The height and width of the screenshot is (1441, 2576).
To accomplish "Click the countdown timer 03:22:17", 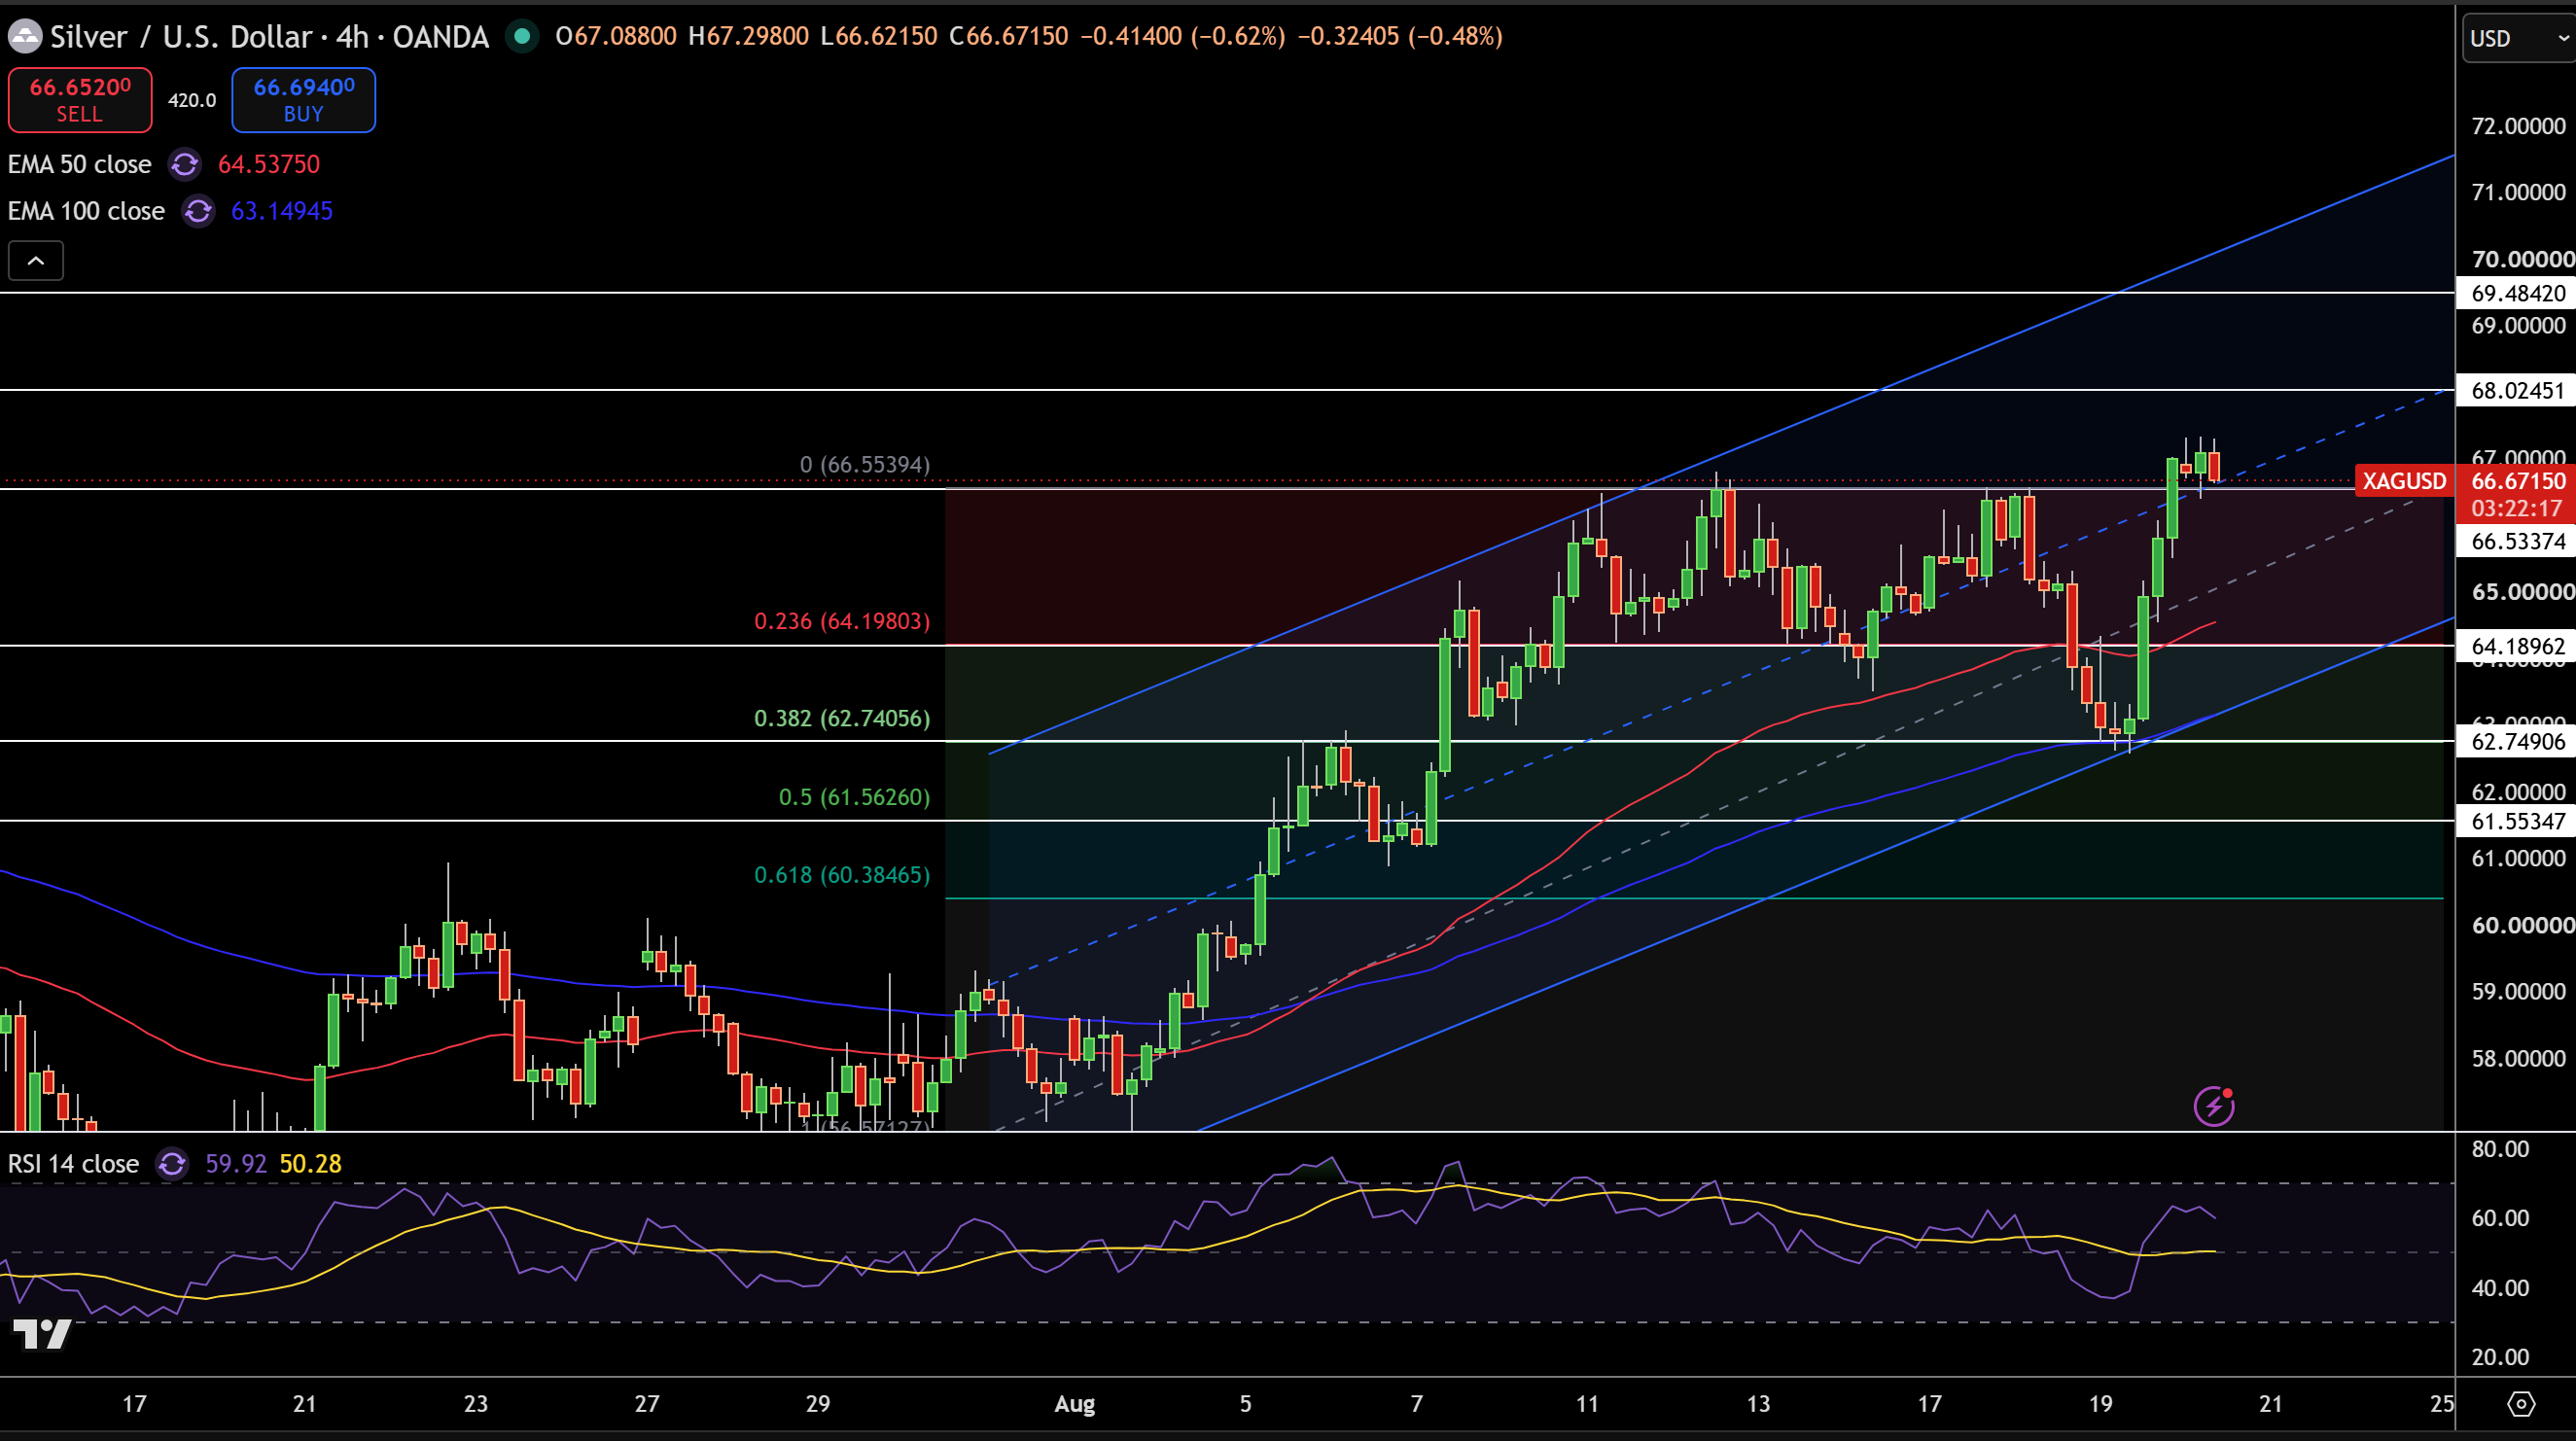I will [x=2516, y=508].
